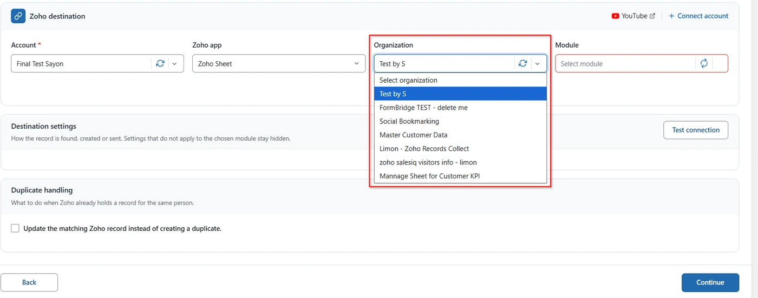
Task: Refresh the Module list
Action: (704, 63)
